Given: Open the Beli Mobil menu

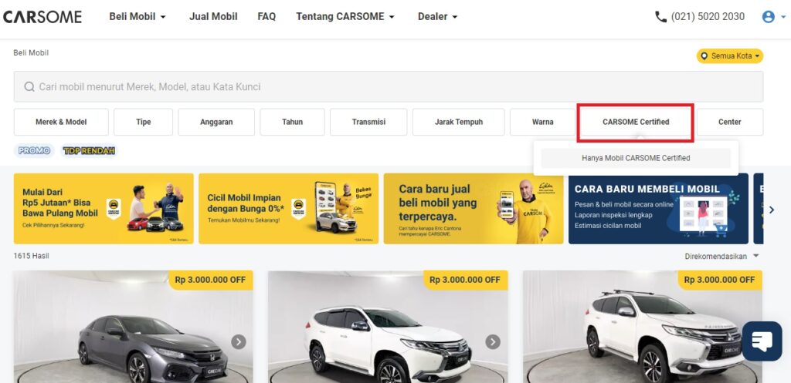Looking at the screenshot, I should click(137, 17).
